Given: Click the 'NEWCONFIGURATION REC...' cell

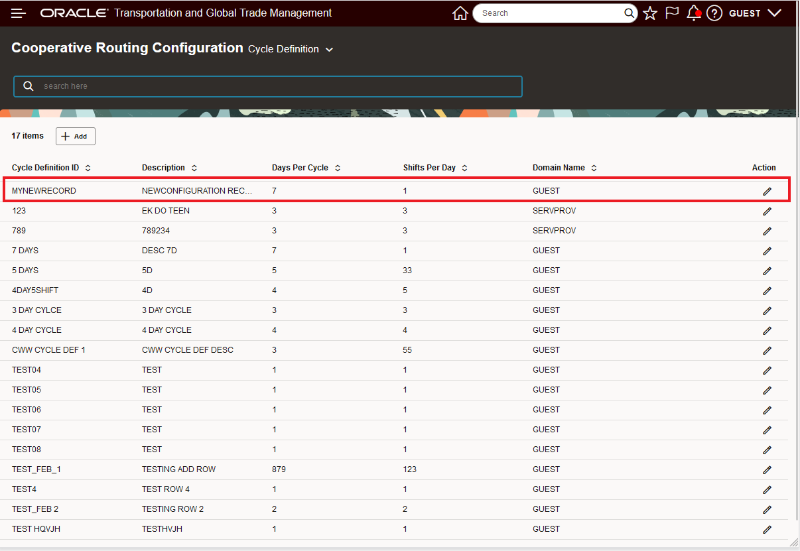Looking at the screenshot, I should point(197,191).
